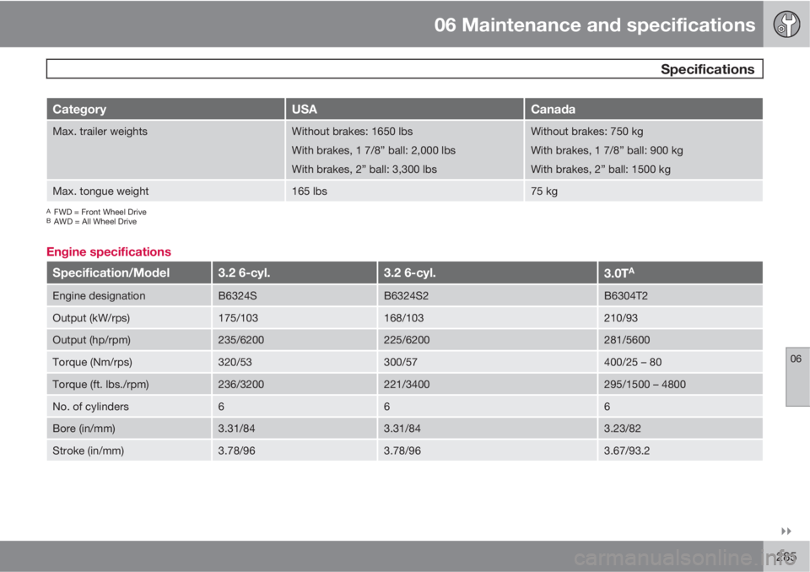Click the '3.0T' column header

click(x=680, y=273)
